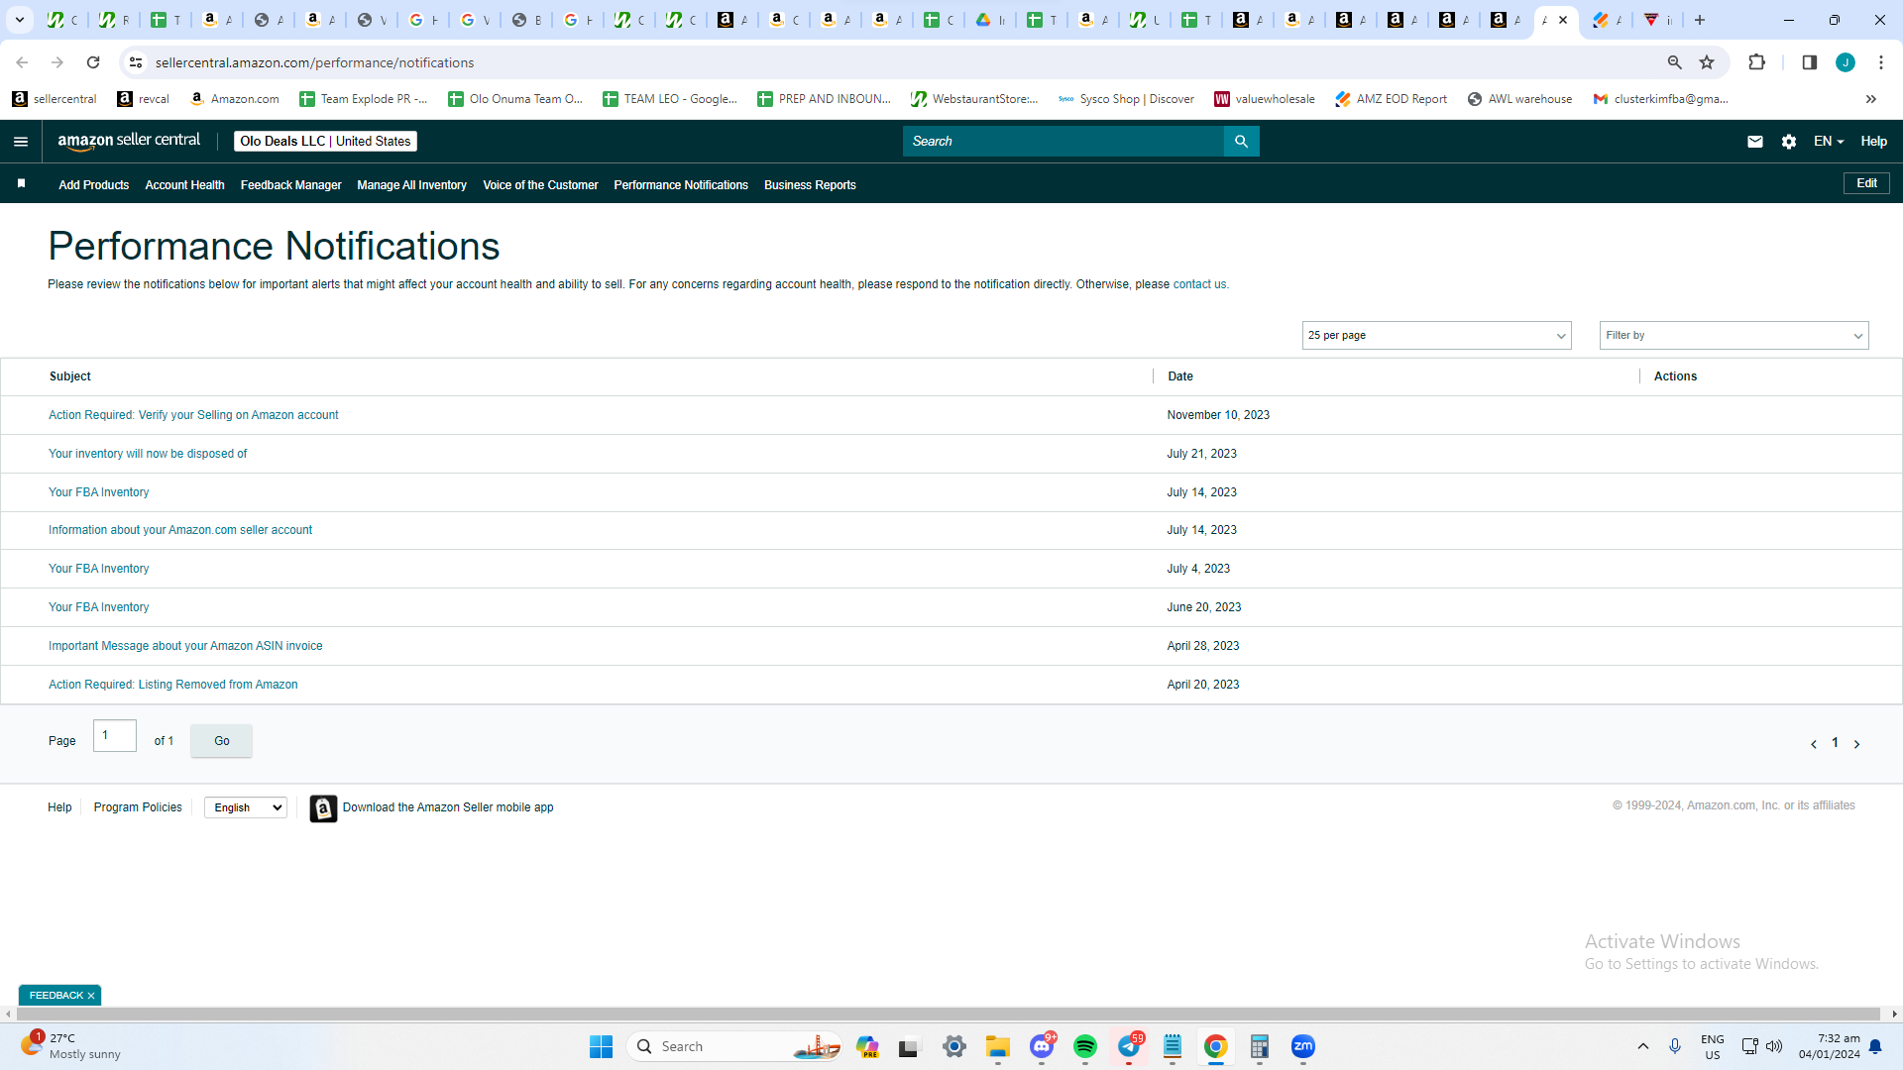
Task: Open the 25 per page dropdown
Action: point(1436,336)
